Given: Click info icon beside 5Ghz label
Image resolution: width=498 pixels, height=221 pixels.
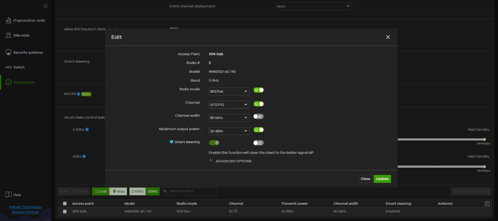Looking at the screenshot, I should click(x=84, y=156).
